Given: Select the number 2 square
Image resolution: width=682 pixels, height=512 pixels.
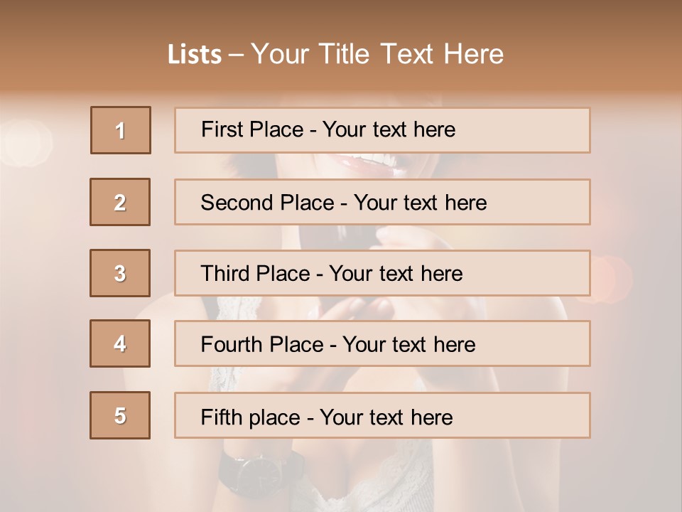Looking at the screenshot, I should 120,202.
